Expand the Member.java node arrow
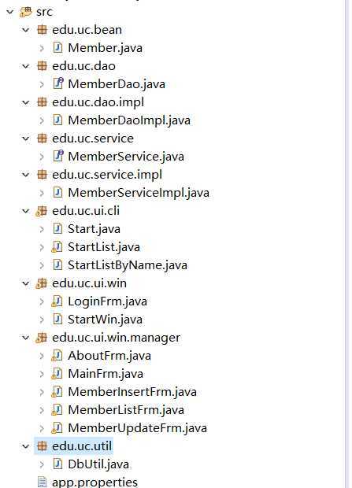Viewport: 352px width, 488px height. 42,48
